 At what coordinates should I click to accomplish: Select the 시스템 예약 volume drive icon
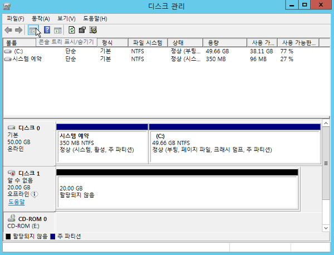[8, 59]
